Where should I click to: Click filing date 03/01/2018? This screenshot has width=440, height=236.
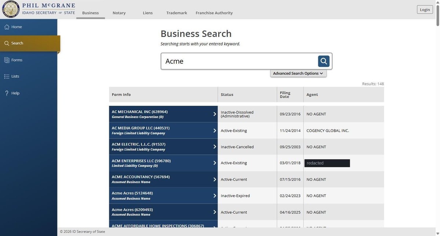point(290,163)
